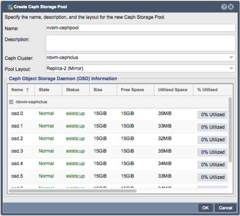The width and height of the screenshot is (240, 216).
Task: Select the osd.5 row name
Action: 17,176
